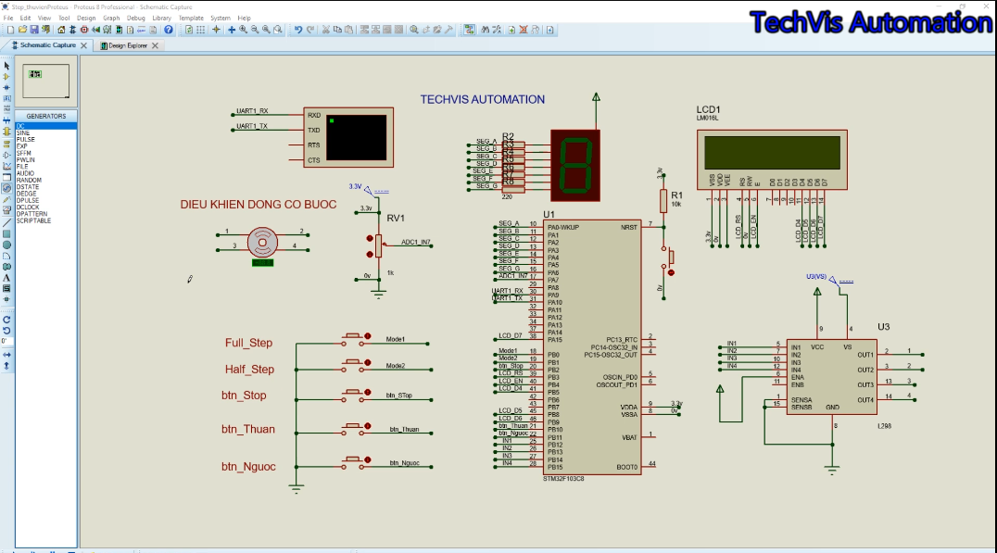Screen dimensions: 997x553
Task: Select AUDIO in the generators list
Action: coord(45,173)
